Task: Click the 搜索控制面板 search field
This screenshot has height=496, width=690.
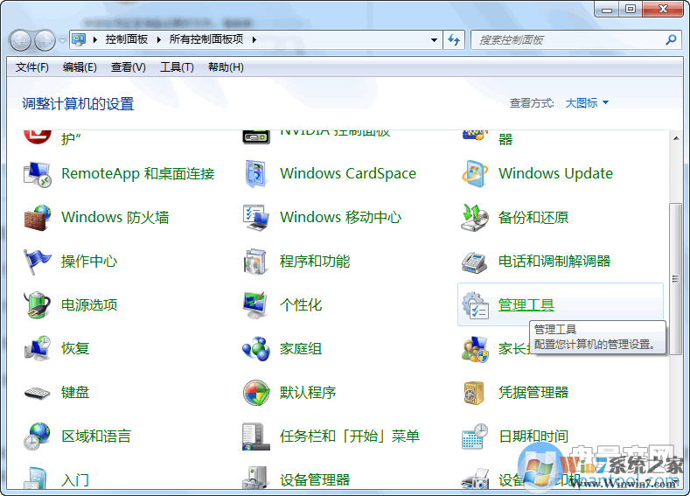Action: [x=568, y=39]
